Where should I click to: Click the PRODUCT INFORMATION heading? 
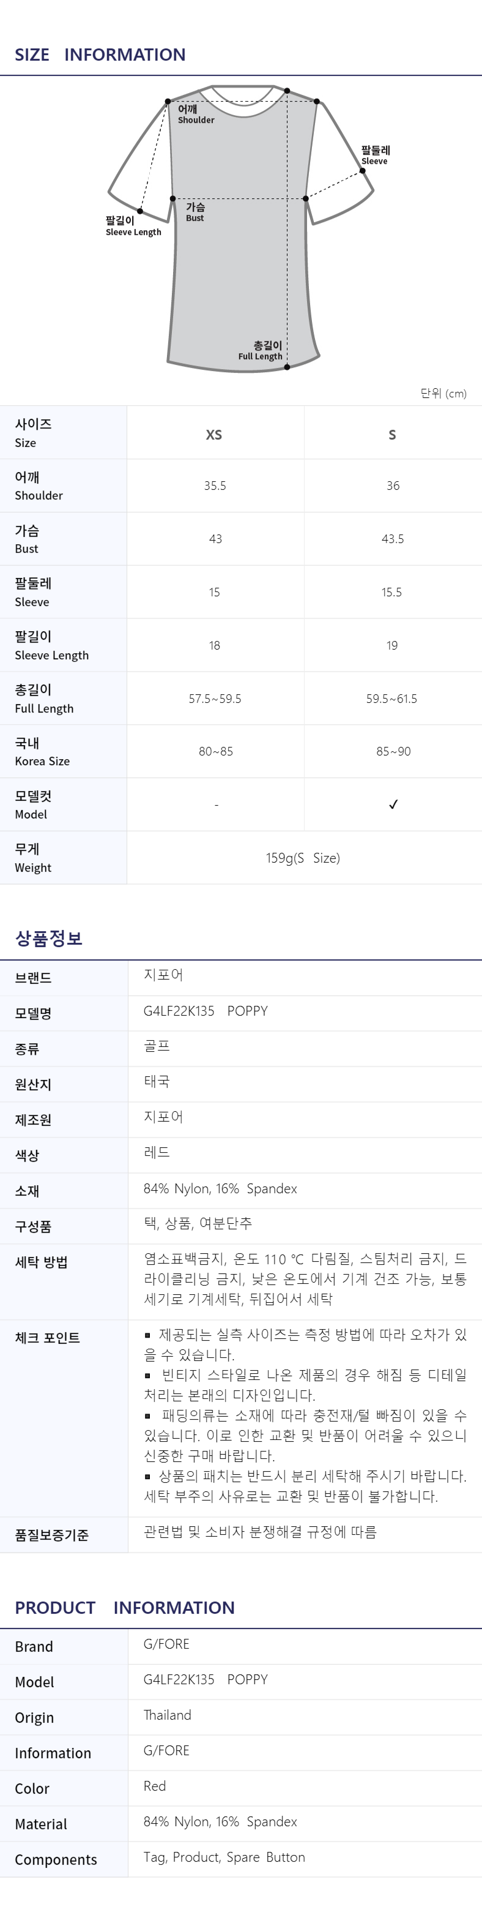(125, 1608)
